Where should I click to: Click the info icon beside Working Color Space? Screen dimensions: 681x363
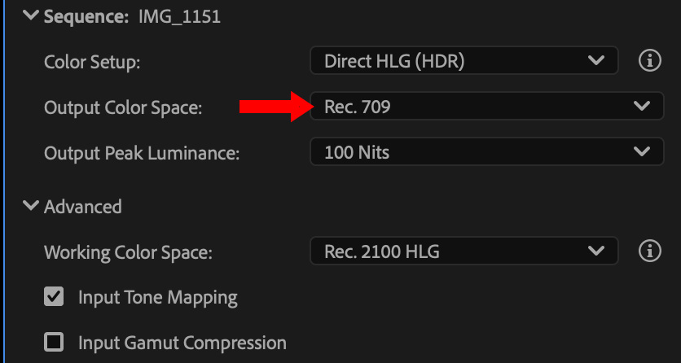pos(649,251)
